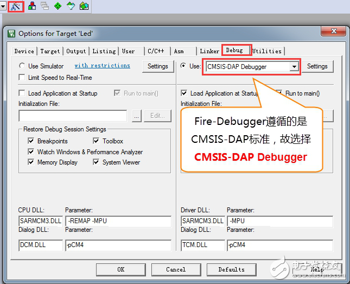Click the gray multi-project workspace icon

point(45,7)
